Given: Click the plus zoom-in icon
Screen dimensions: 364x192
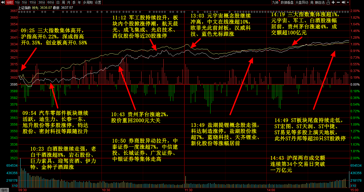Looking at the screenshot, I should [x=333, y=2].
